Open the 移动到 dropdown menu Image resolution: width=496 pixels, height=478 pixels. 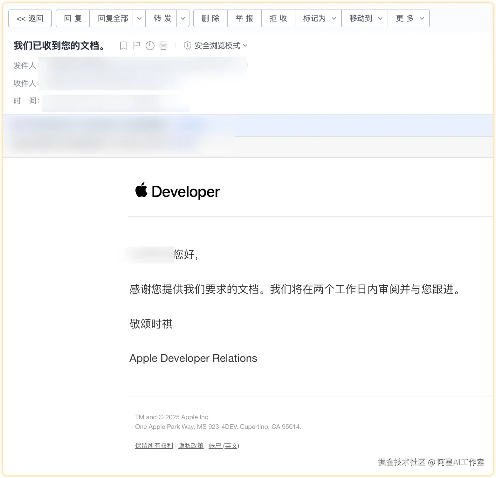[365, 18]
